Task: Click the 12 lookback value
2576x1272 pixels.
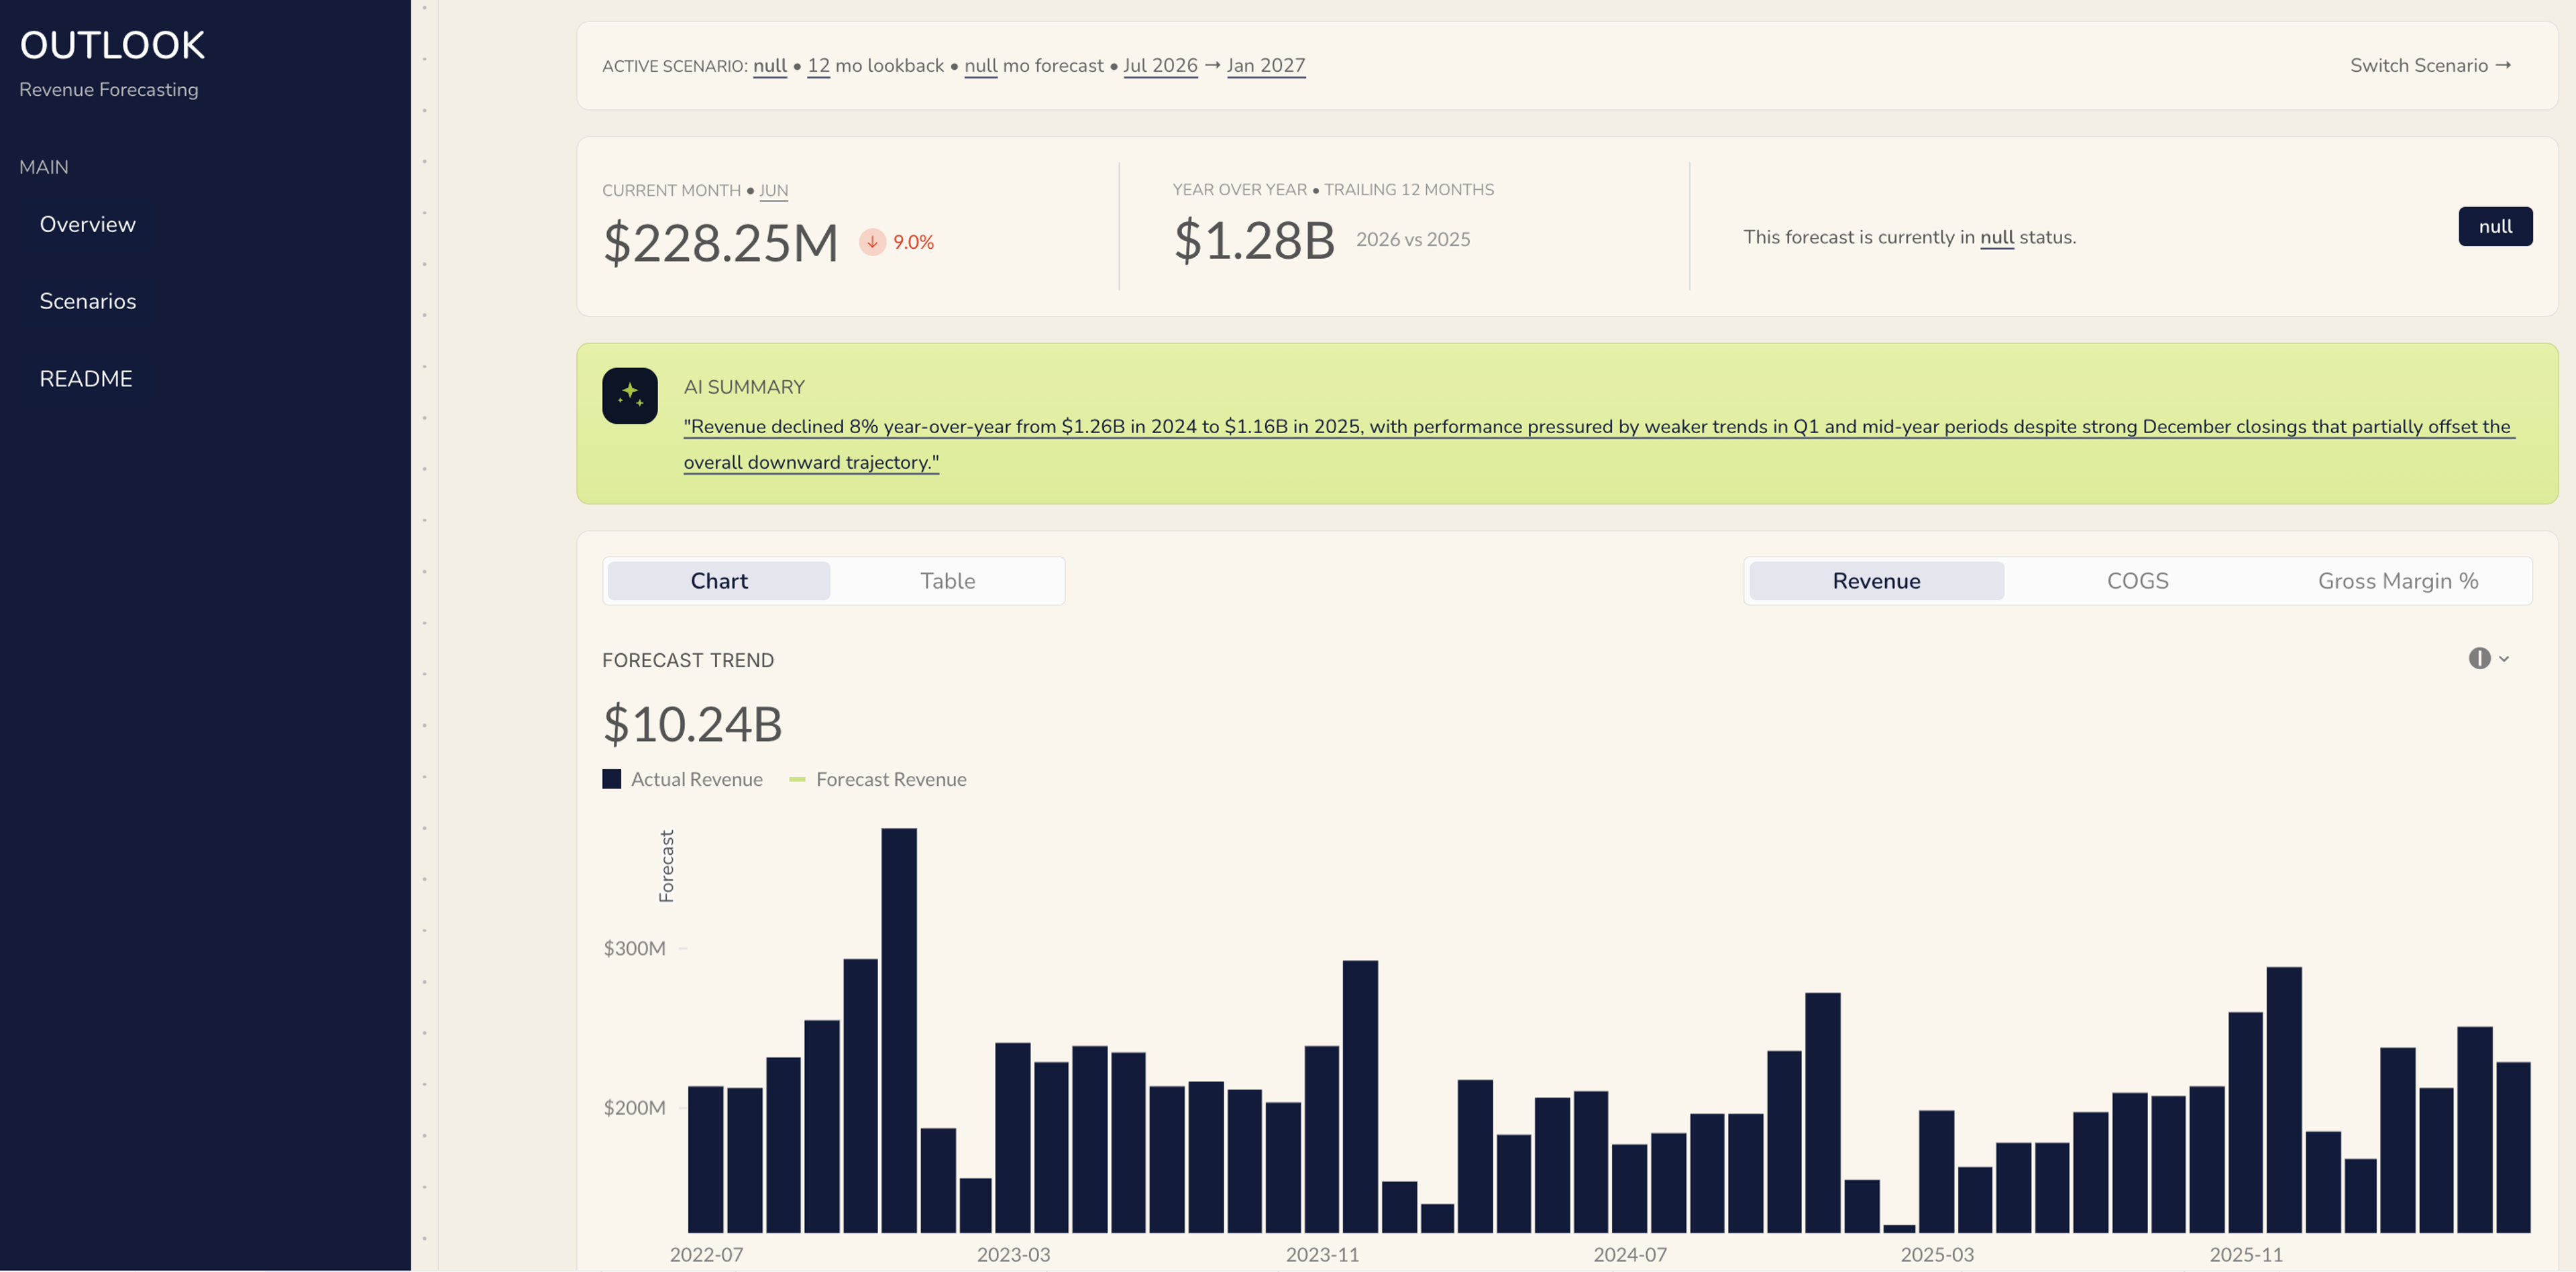Action: point(818,66)
